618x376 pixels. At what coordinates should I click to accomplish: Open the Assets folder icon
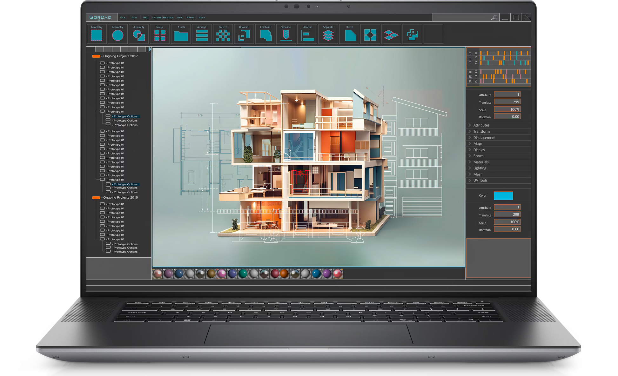point(181,36)
